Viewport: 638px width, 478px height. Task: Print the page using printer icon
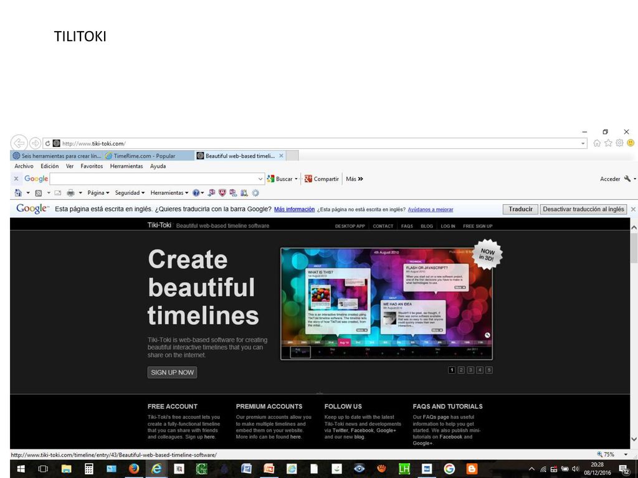pos(70,193)
